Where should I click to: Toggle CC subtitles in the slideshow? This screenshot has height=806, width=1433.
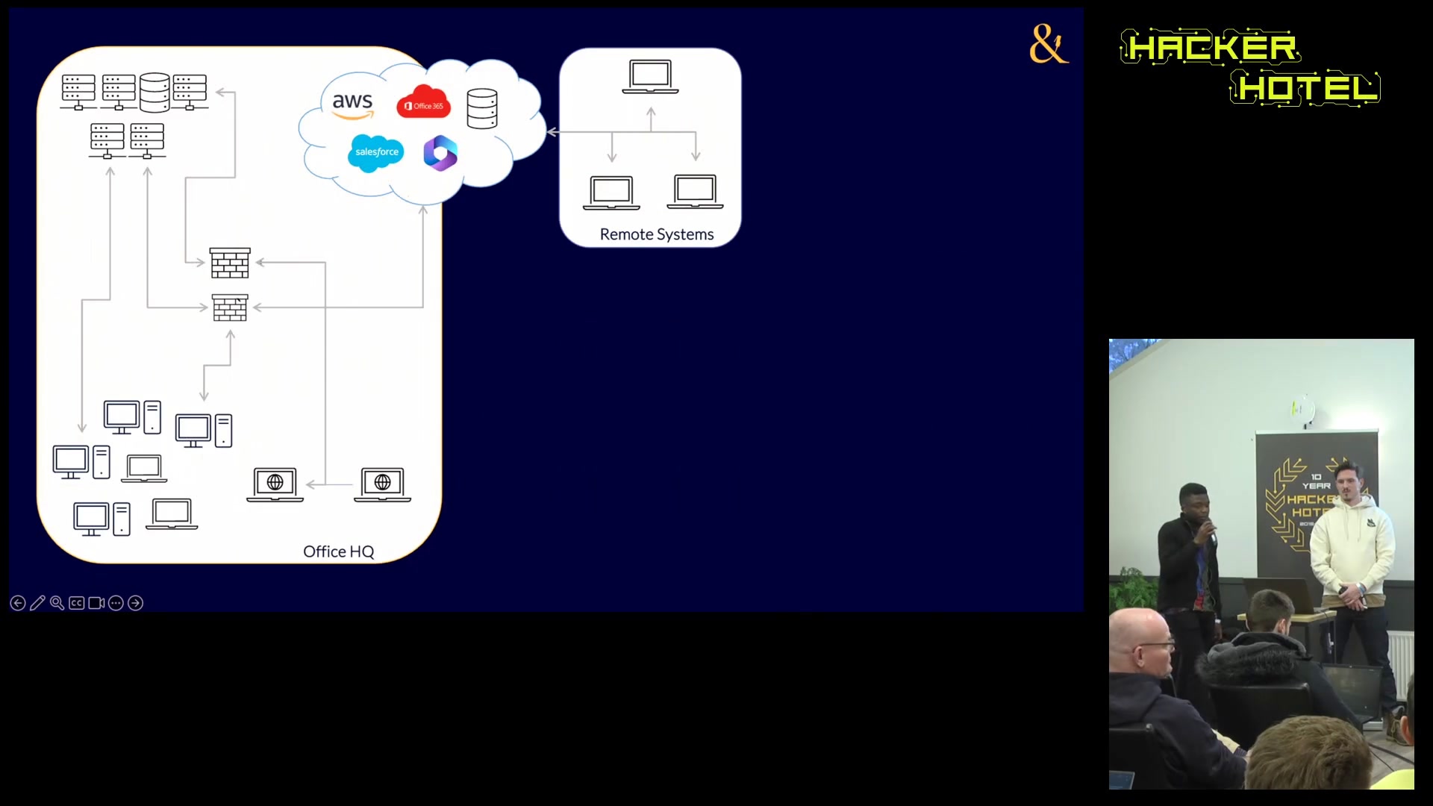pos(77,603)
